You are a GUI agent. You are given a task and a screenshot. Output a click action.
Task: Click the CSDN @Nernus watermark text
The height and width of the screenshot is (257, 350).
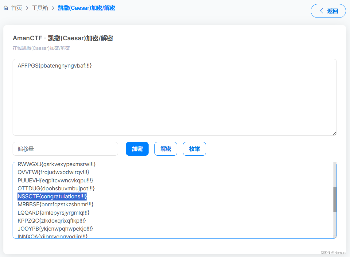333,253
